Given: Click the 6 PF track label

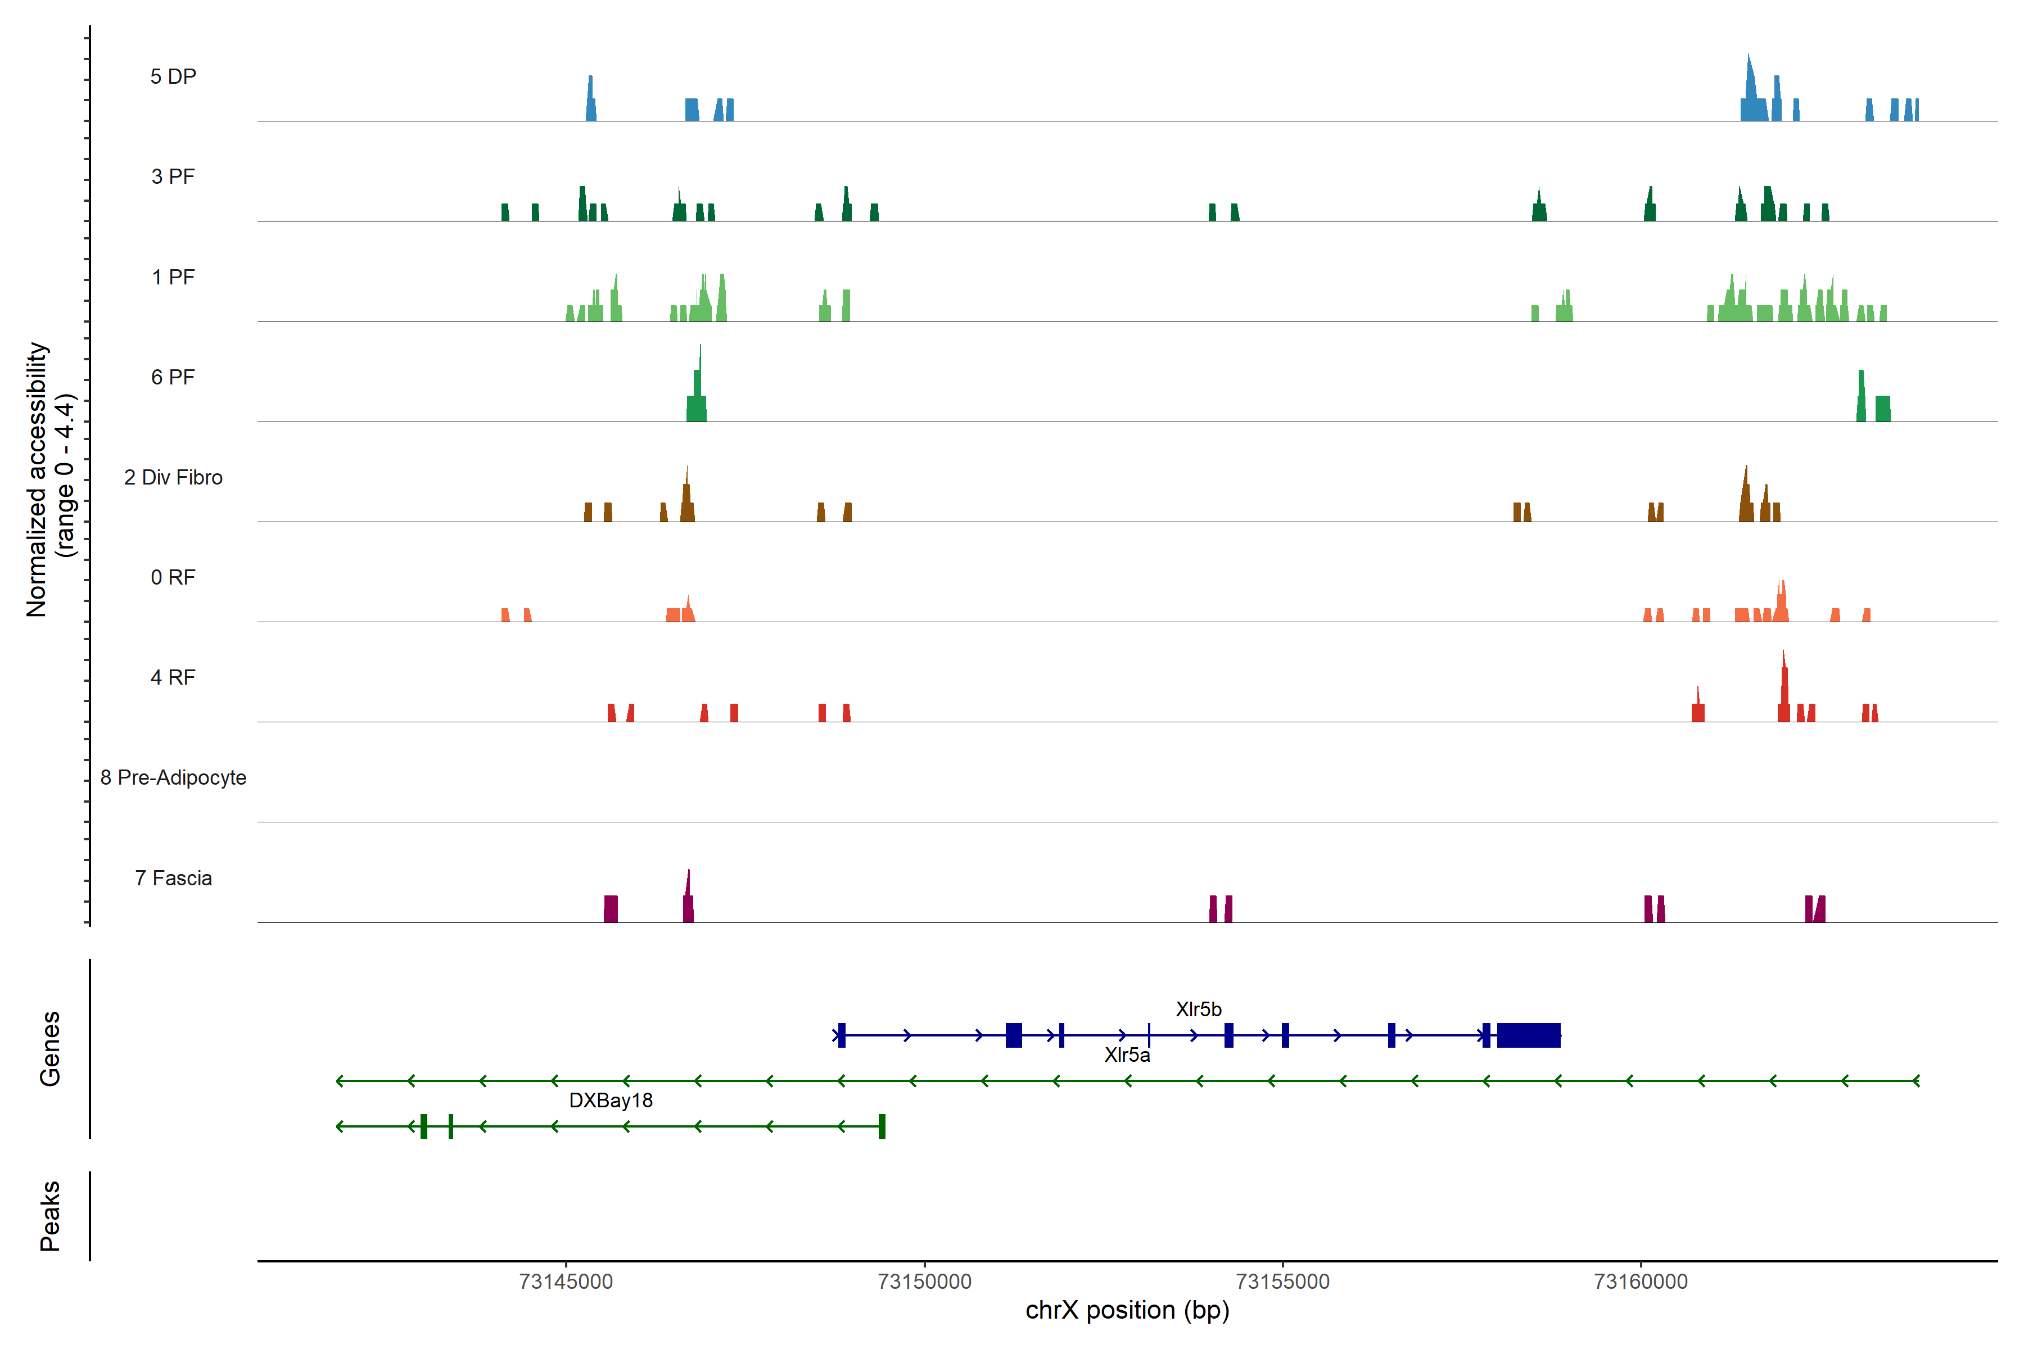Looking at the screenshot, I should tap(173, 377).
